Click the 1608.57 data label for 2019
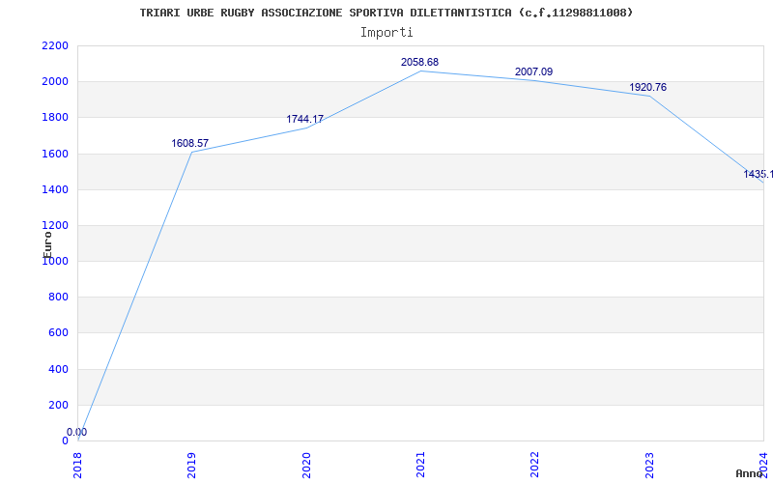The image size is (773, 483). pyautogui.click(x=189, y=143)
